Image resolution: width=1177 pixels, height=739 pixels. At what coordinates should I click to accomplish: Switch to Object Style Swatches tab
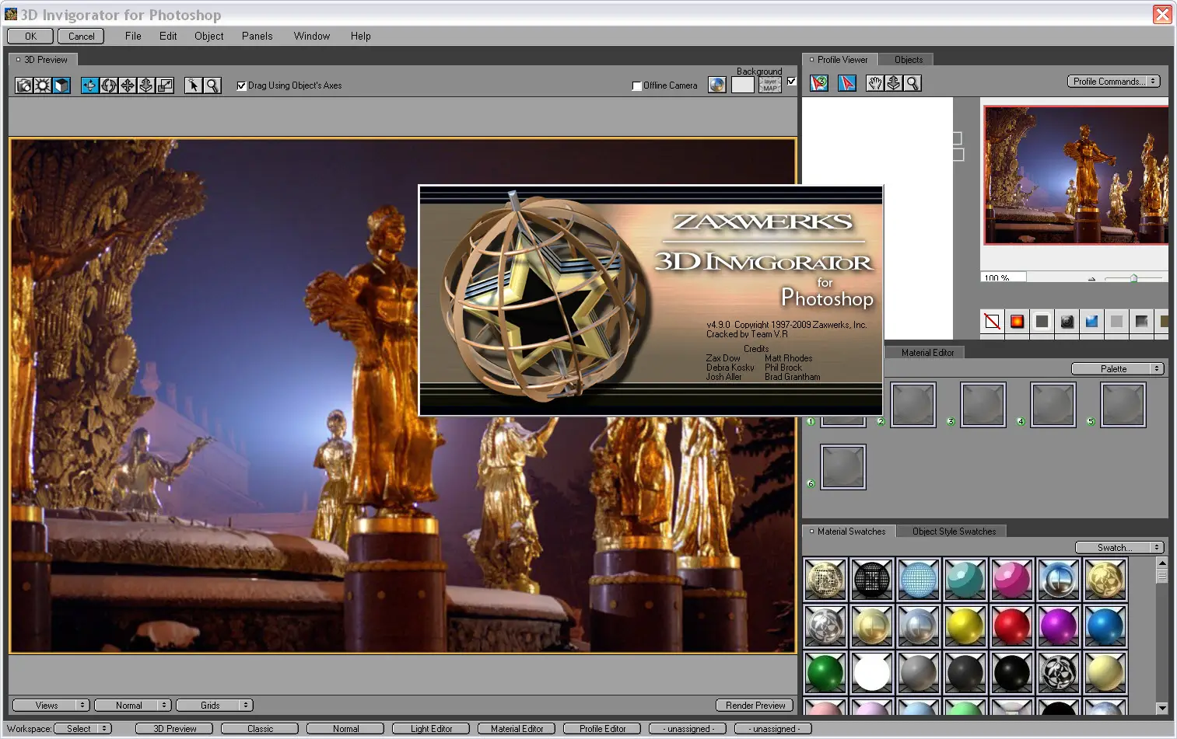pyautogui.click(x=954, y=532)
